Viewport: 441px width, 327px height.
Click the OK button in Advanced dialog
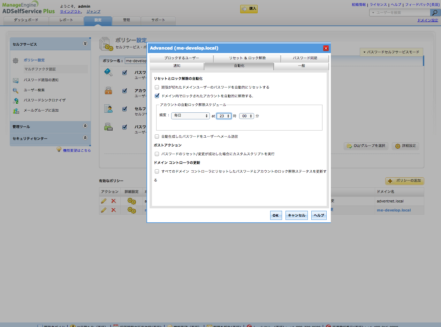click(275, 215)
